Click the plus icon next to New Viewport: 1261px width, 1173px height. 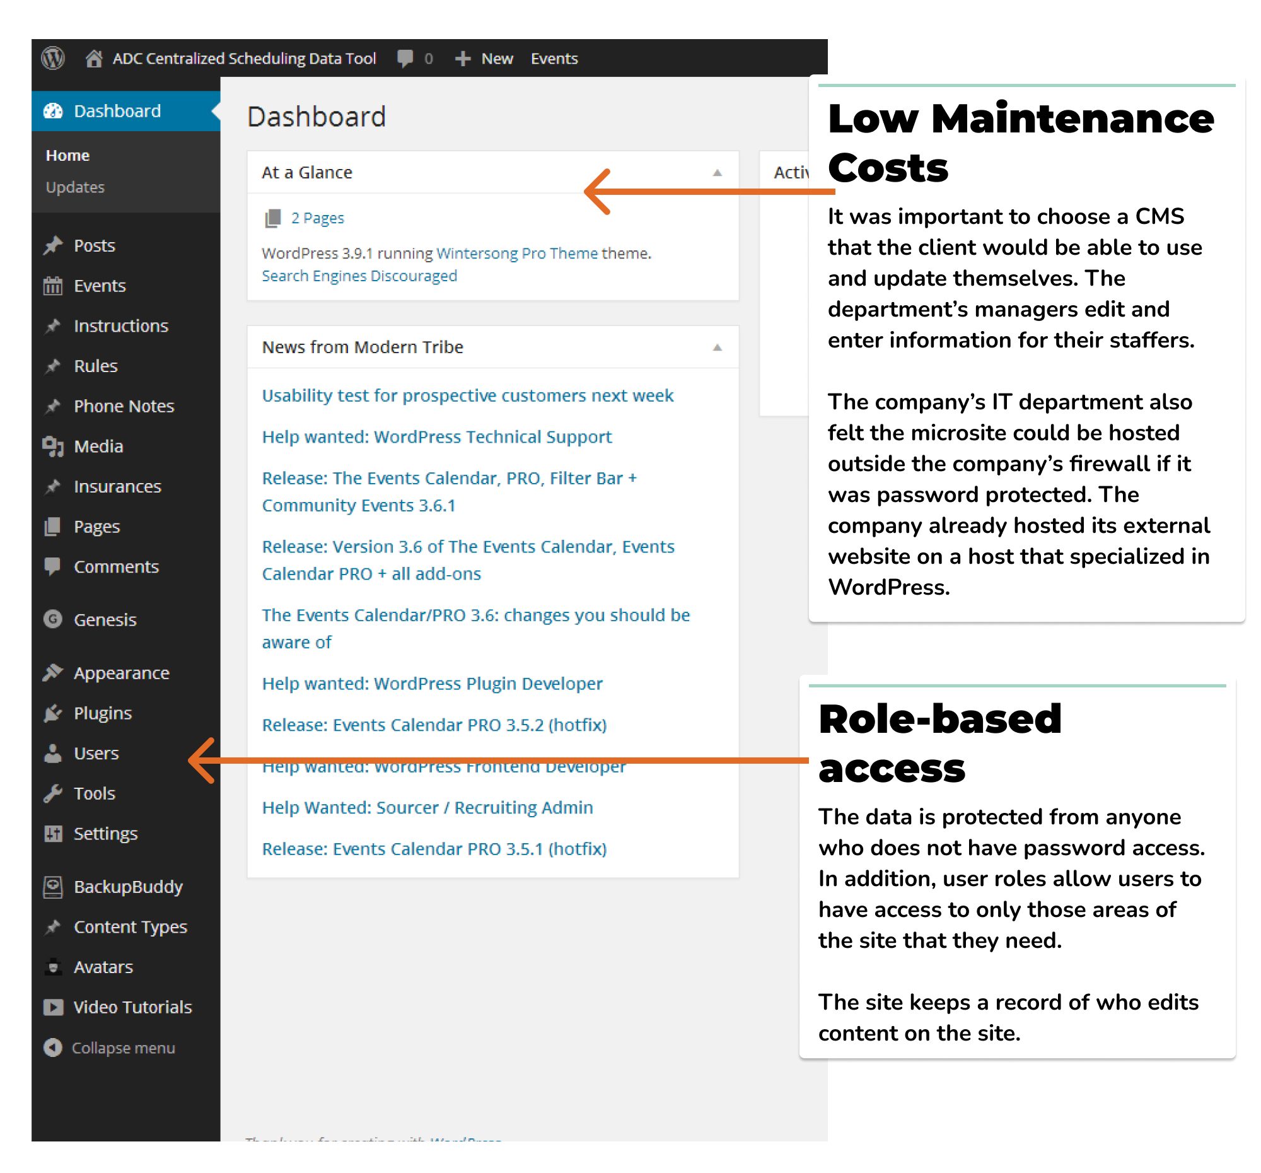463,59
